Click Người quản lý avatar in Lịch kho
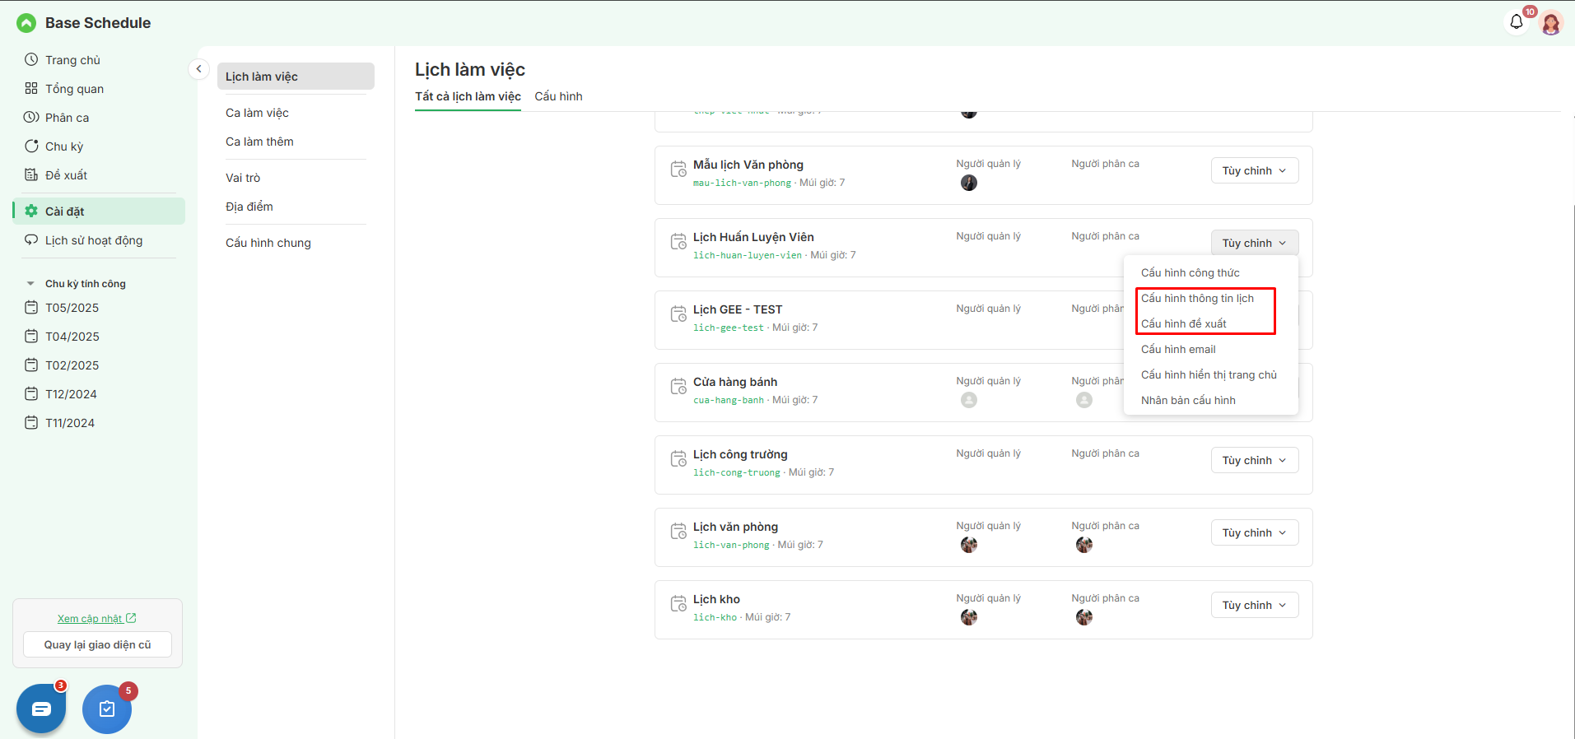The height and width of the screenshot is (739, 1575). coord(969,617)
